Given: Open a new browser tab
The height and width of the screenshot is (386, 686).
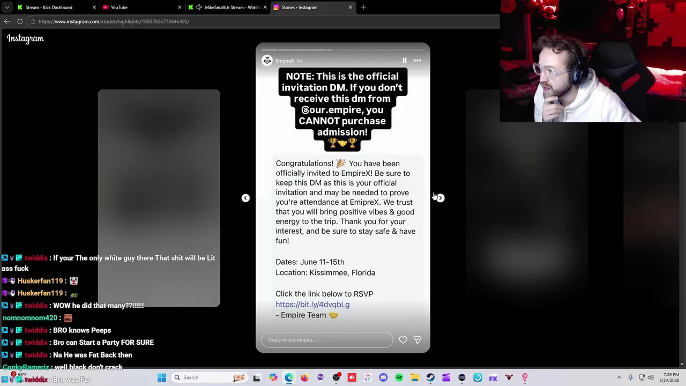Looking at the screenshot, I should tap(363, 8).
